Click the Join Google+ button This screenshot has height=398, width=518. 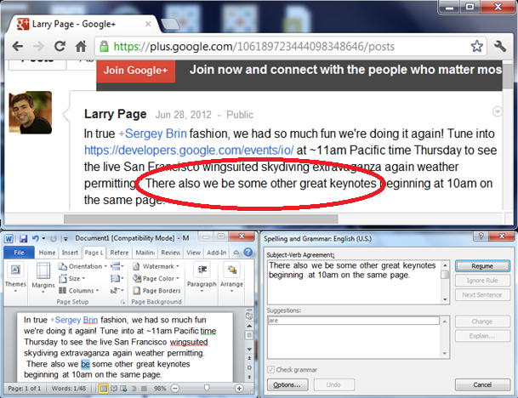(x=135, y=71)
